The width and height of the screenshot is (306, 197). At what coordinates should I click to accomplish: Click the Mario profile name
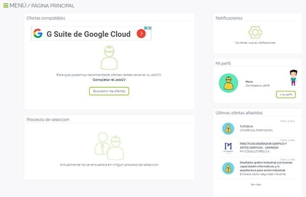(x=249, y=82)
